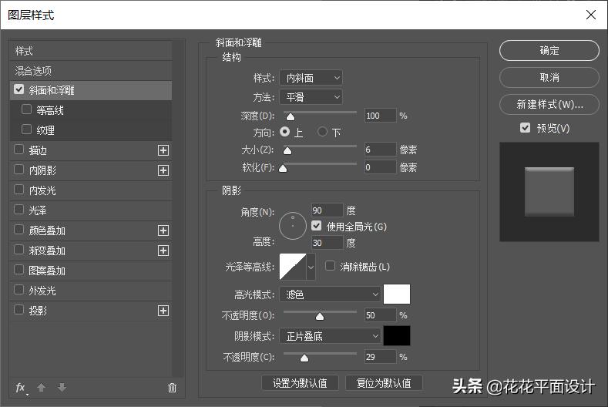The image size is (608, 407).
Task: Click 复位为默认值 button
Action: [384, 383]
